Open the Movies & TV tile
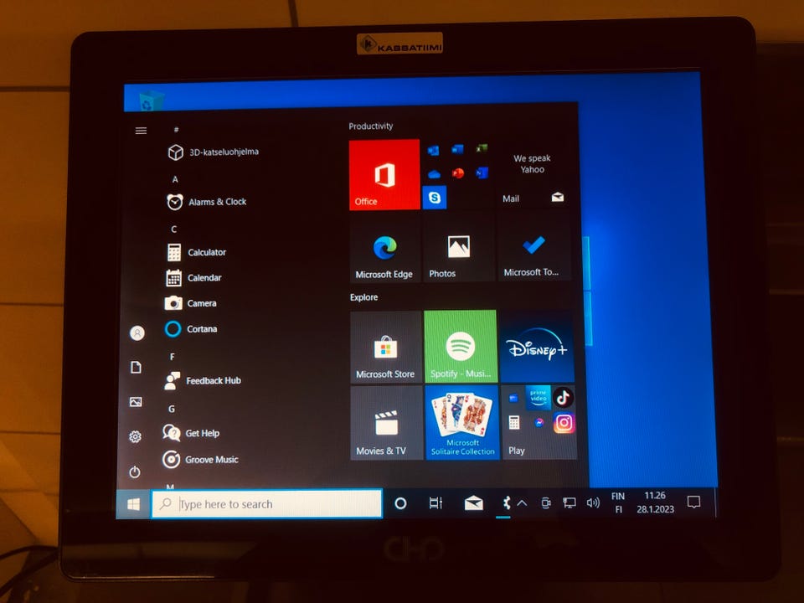 pyautogui.click(x=386, y=423)
